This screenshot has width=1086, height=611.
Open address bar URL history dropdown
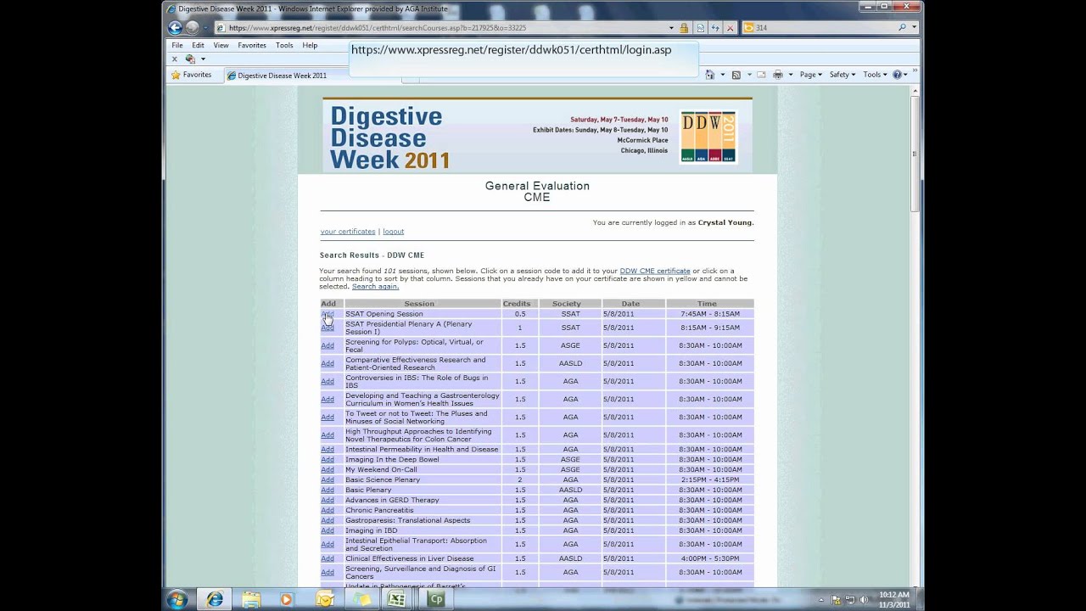pyautogui.click(x=671, y=28)
